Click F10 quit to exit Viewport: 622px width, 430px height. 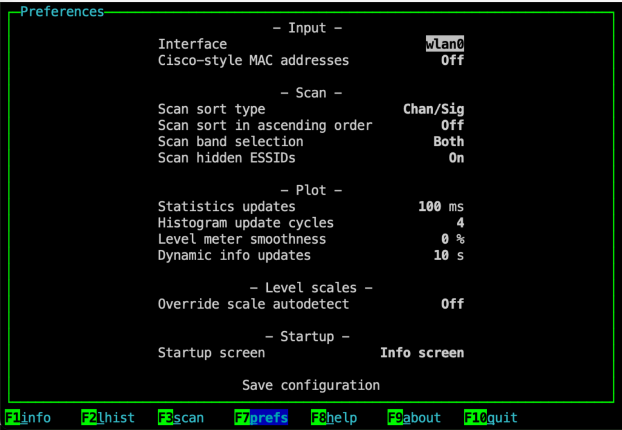(491, 417)
